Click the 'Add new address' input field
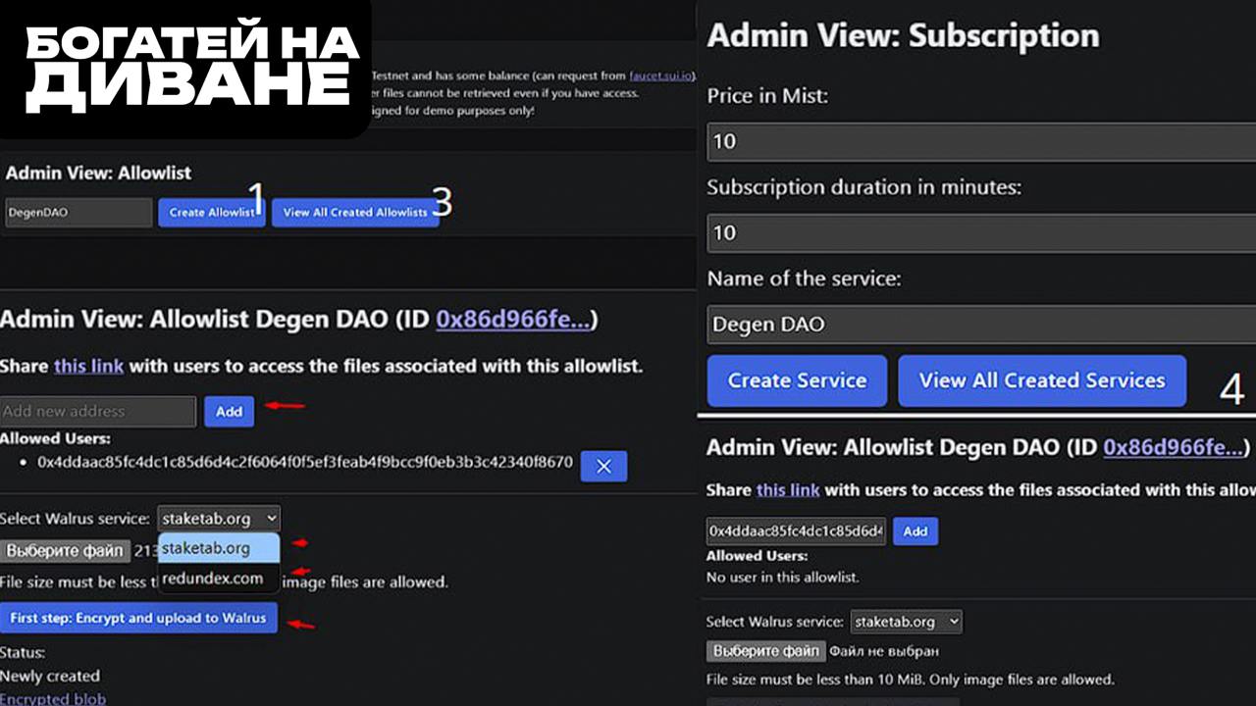The height and width of the screenshot is (706, 1256). pyautogui.click(x=97, y=411)
